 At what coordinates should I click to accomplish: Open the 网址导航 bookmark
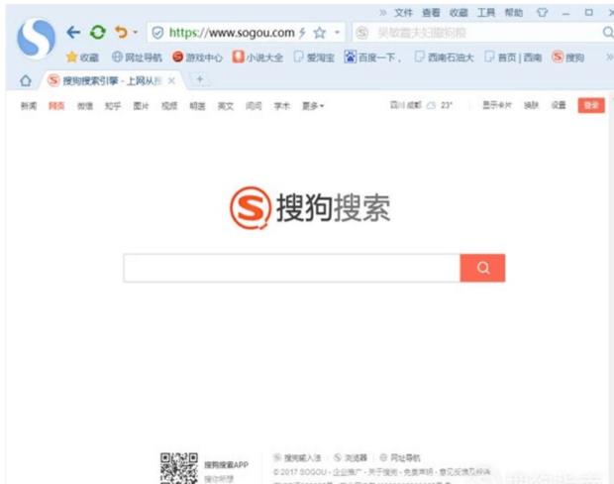tap(137, 58)
